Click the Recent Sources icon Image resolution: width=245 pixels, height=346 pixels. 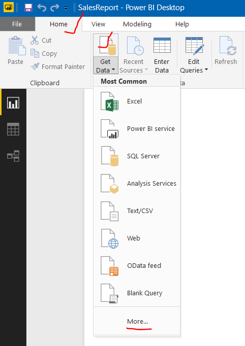[135, 46]
